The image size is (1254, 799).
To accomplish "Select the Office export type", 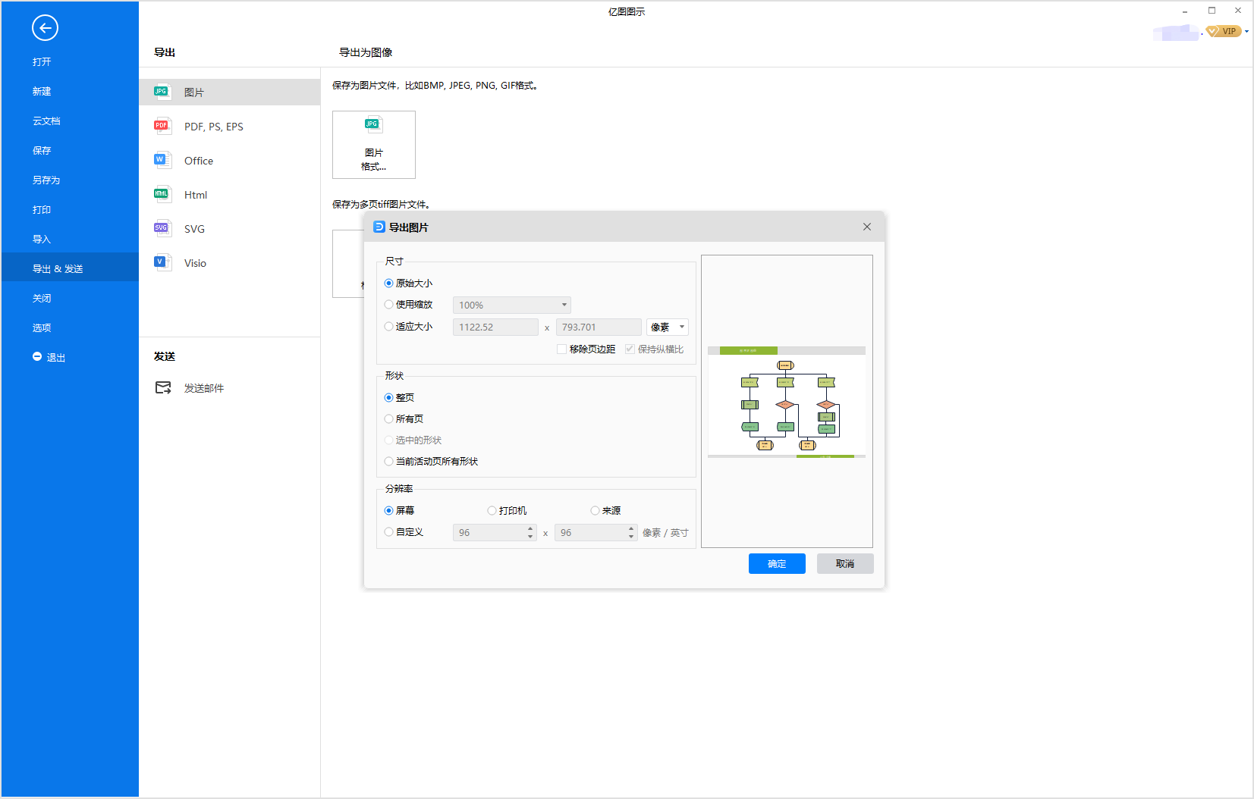I will 229,161.
